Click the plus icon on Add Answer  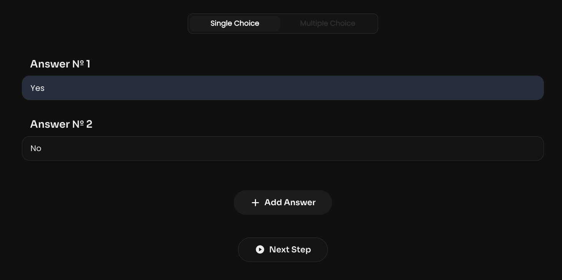255,203
